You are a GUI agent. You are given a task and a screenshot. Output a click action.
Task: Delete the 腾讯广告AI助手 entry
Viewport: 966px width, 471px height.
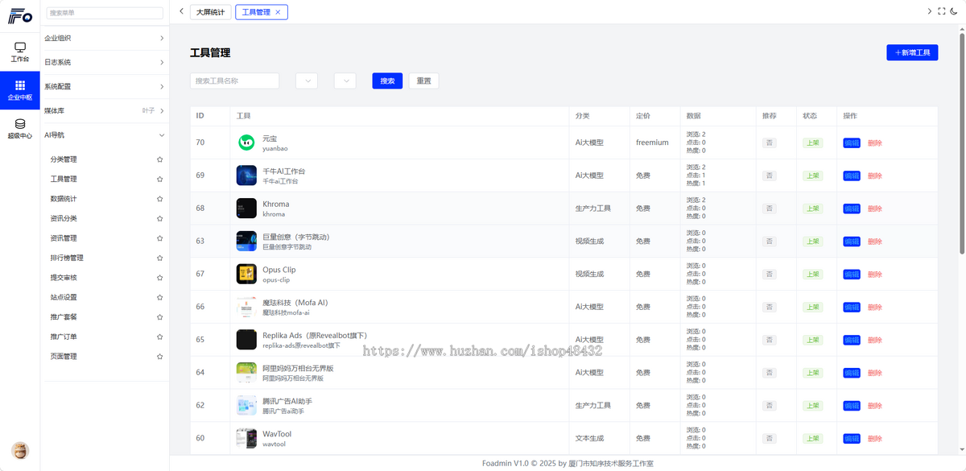(875, 406)
